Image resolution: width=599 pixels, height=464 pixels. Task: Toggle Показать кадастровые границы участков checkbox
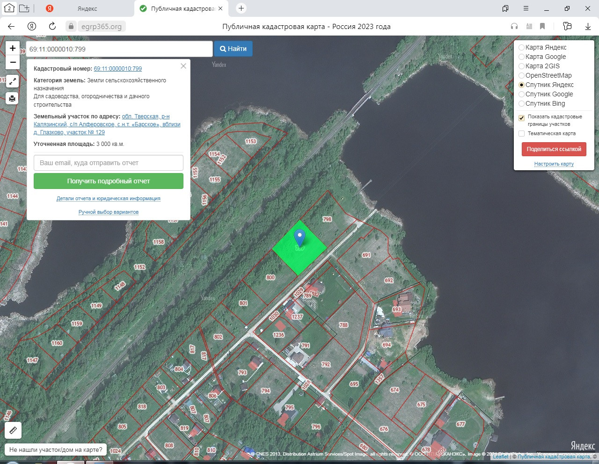[521, 118]
